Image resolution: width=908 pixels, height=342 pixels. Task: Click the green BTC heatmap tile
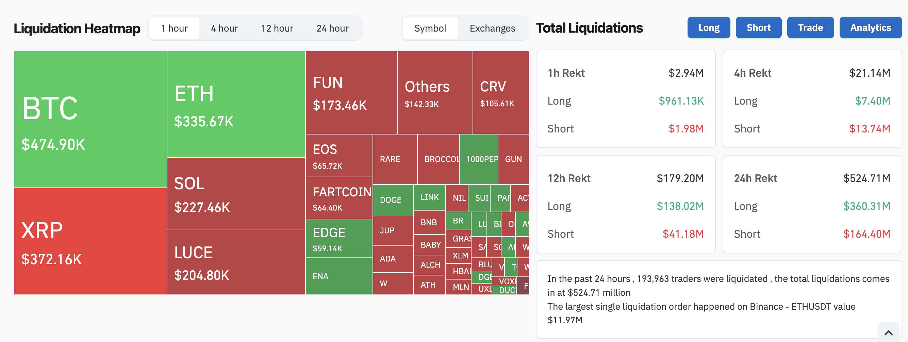click(x=90, y=120)
